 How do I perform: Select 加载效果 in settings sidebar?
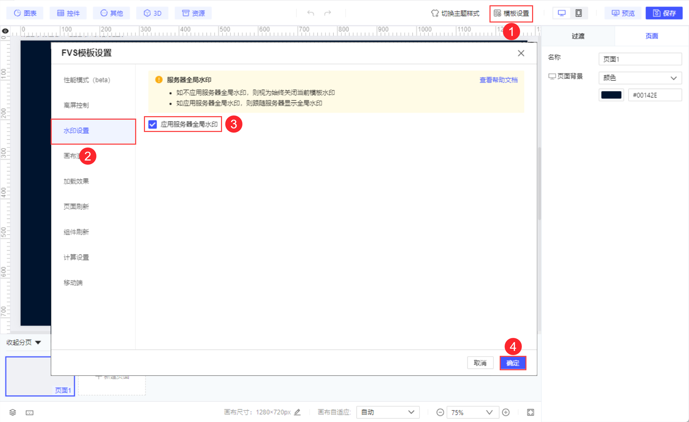[x=76, y=181]
